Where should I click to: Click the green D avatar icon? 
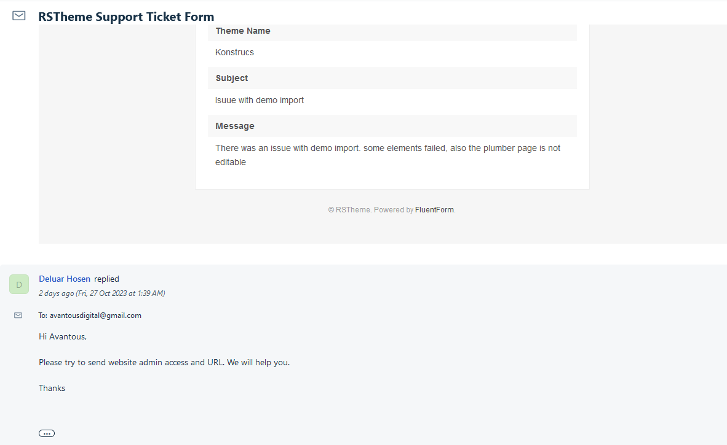[19, 284]
